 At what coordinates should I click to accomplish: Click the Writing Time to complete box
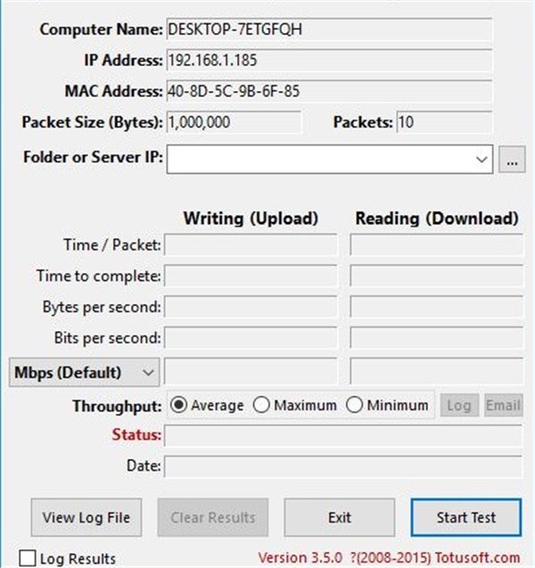click(251, 276)
